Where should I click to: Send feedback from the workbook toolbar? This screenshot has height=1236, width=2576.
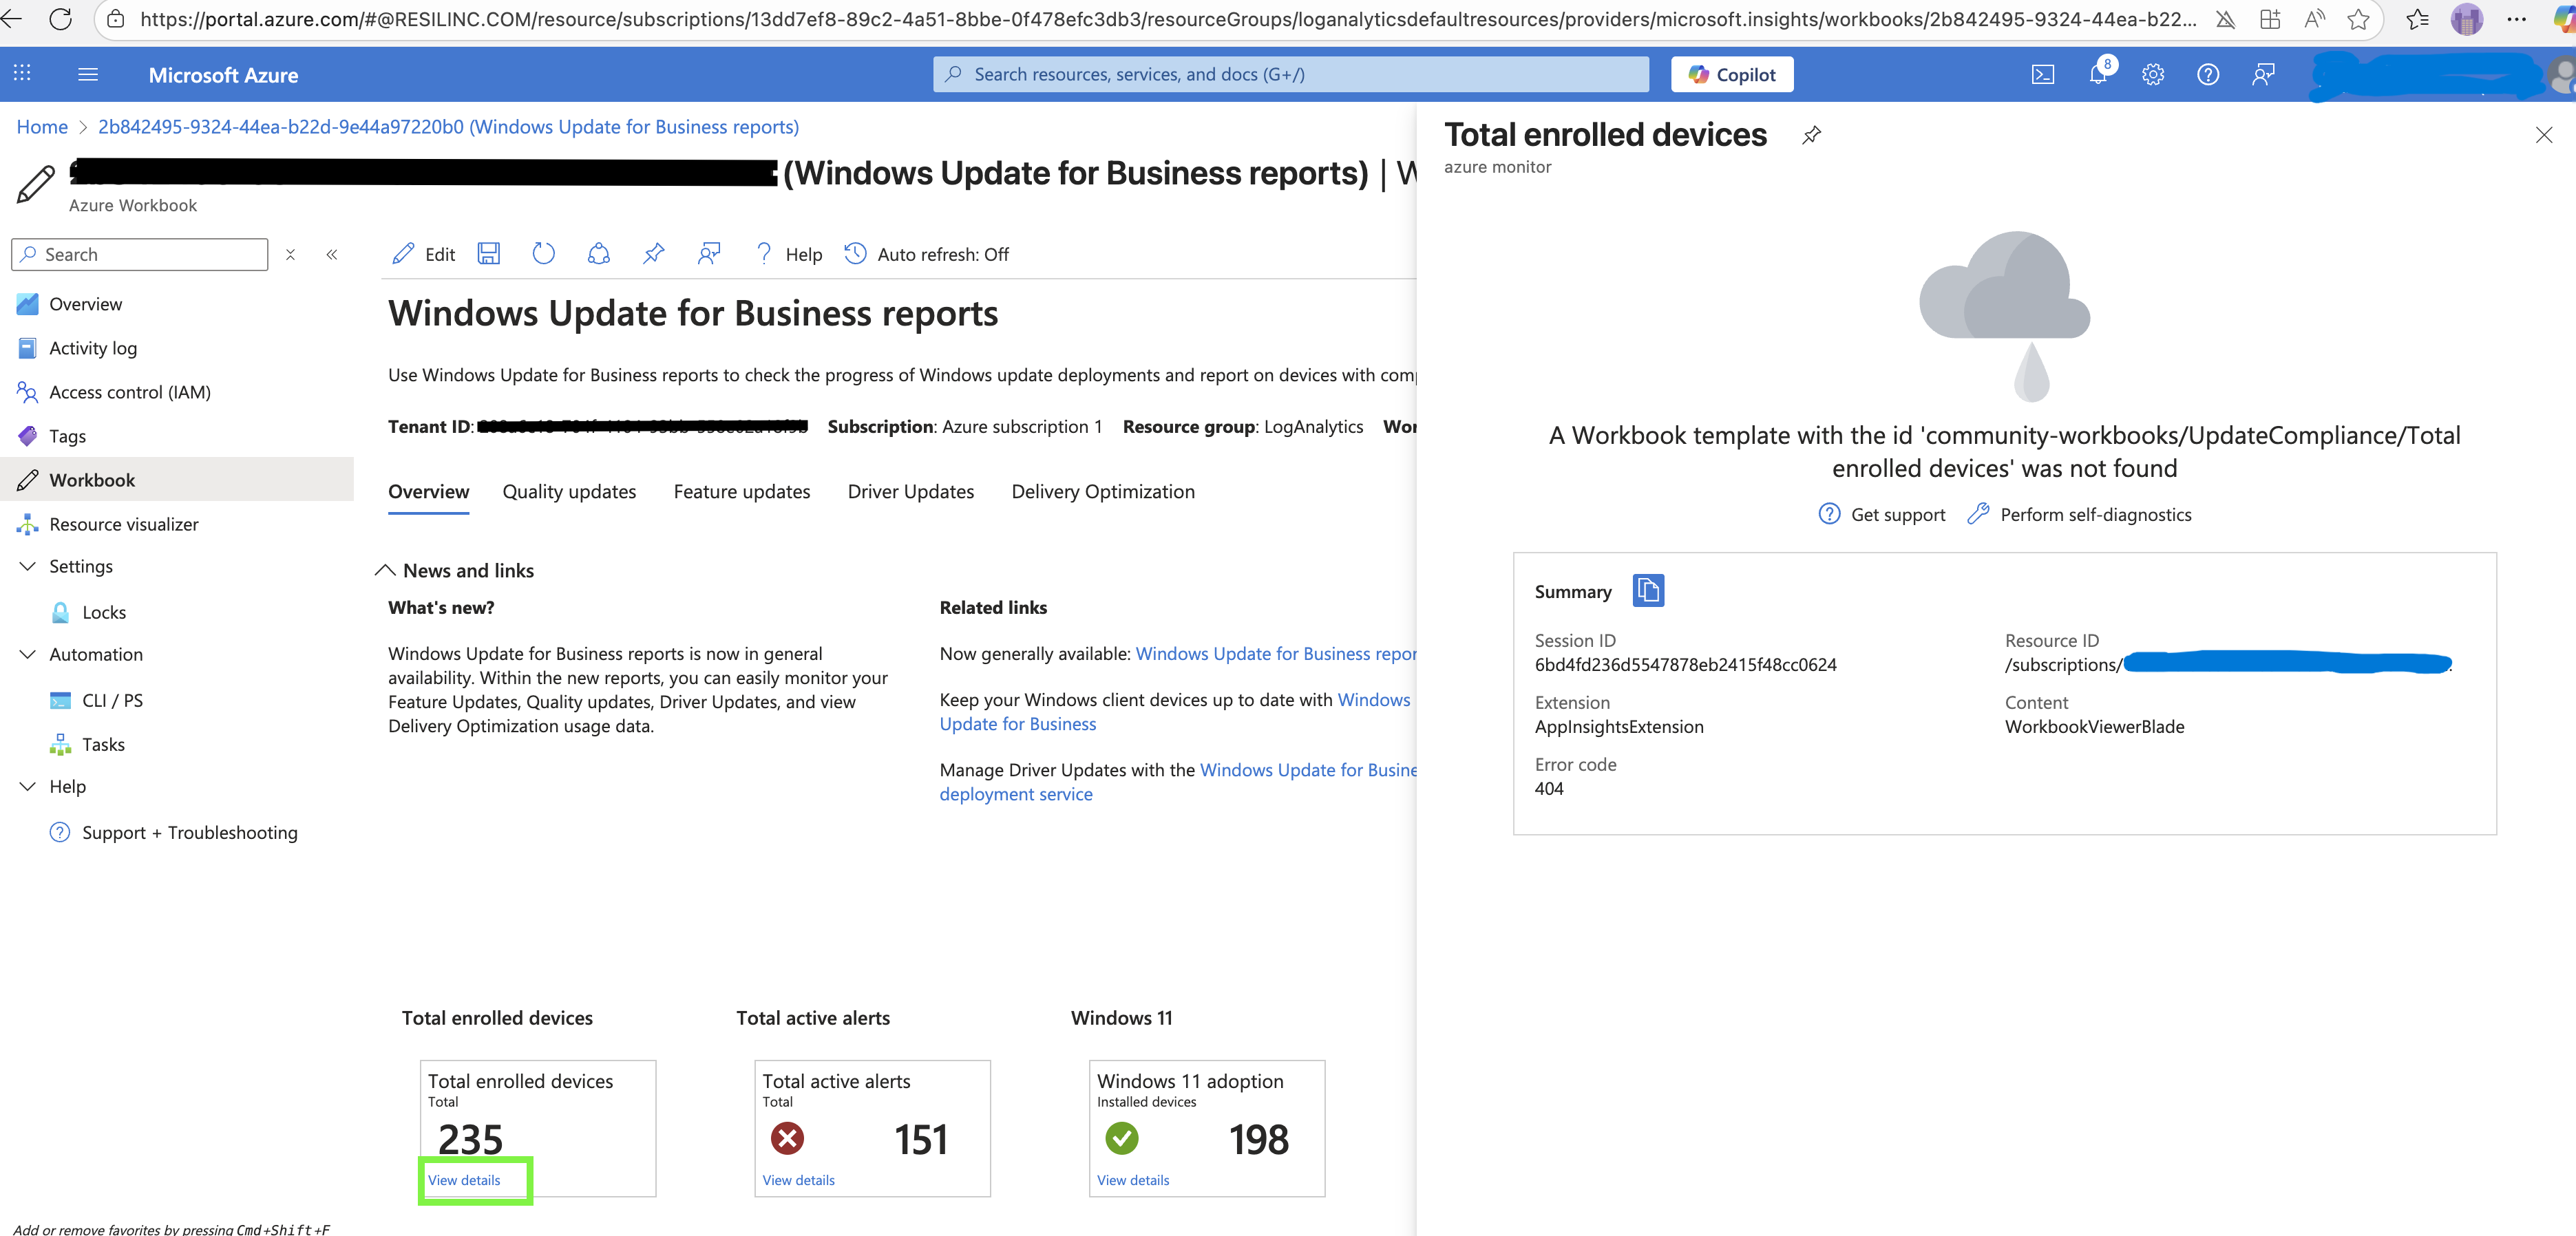click(709, 253)
